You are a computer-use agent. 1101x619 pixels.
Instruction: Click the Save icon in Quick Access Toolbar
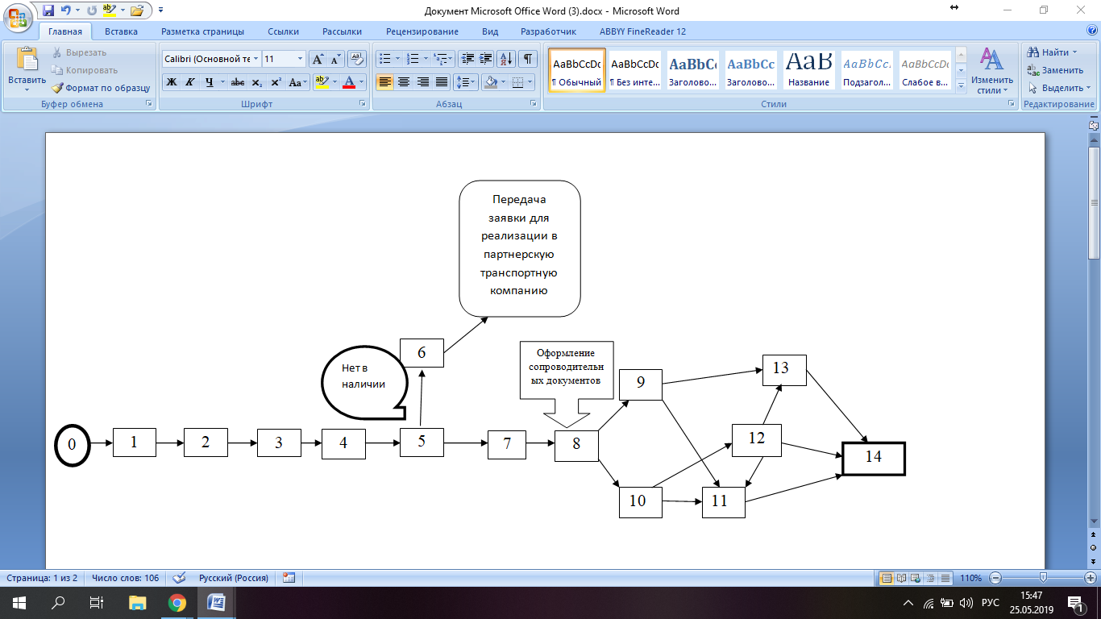[x=48, y=10]
